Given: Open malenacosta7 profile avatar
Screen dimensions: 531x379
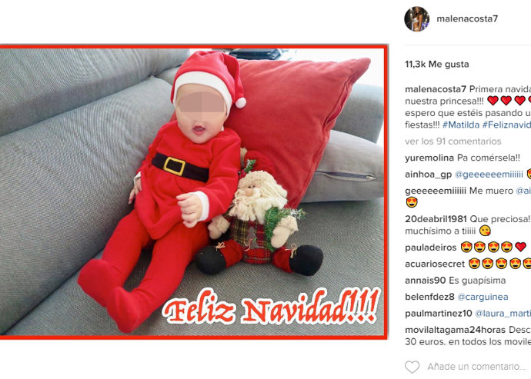Looking at the screenshot, I should click(417, 18).
